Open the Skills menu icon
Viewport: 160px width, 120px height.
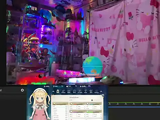[74, 91]
